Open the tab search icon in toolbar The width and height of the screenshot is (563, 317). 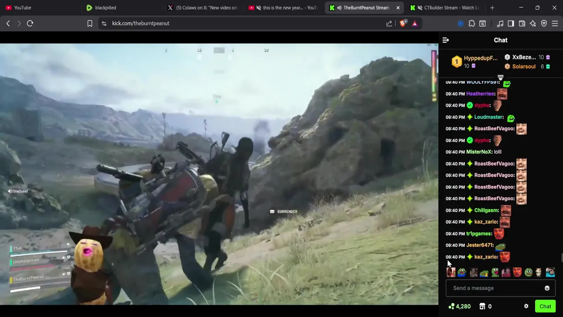(483, 23)
